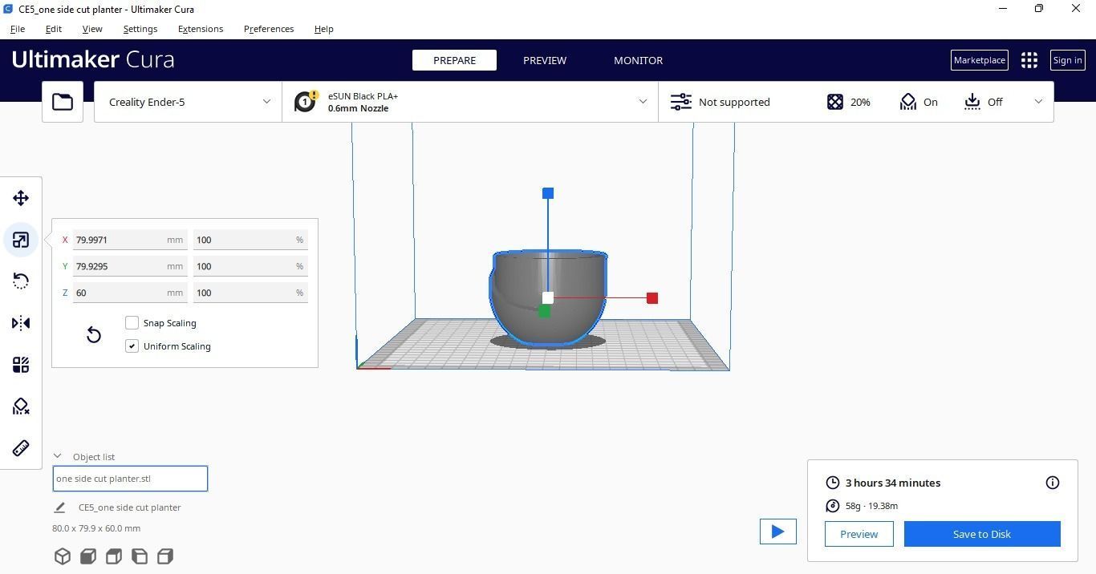Edit the Z scale percent field
The width and height of the screenshot is (1096, 574).
click(x=250, y=293)
